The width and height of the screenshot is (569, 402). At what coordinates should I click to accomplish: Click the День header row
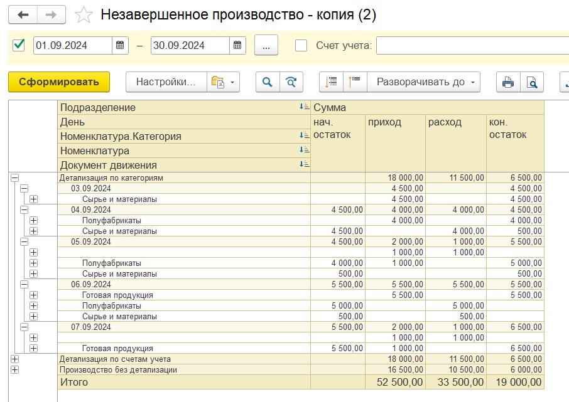(184, 122)
